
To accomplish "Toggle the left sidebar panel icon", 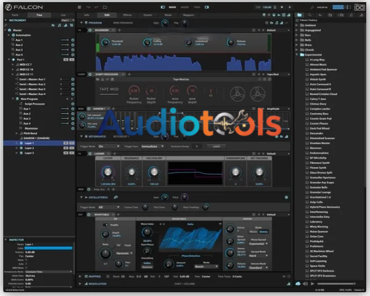I will pyautogui.click(x=163, y=7).
